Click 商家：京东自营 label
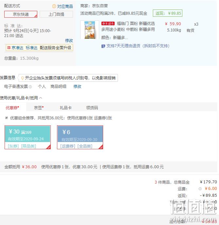219x225 pixels. point(94,6)
